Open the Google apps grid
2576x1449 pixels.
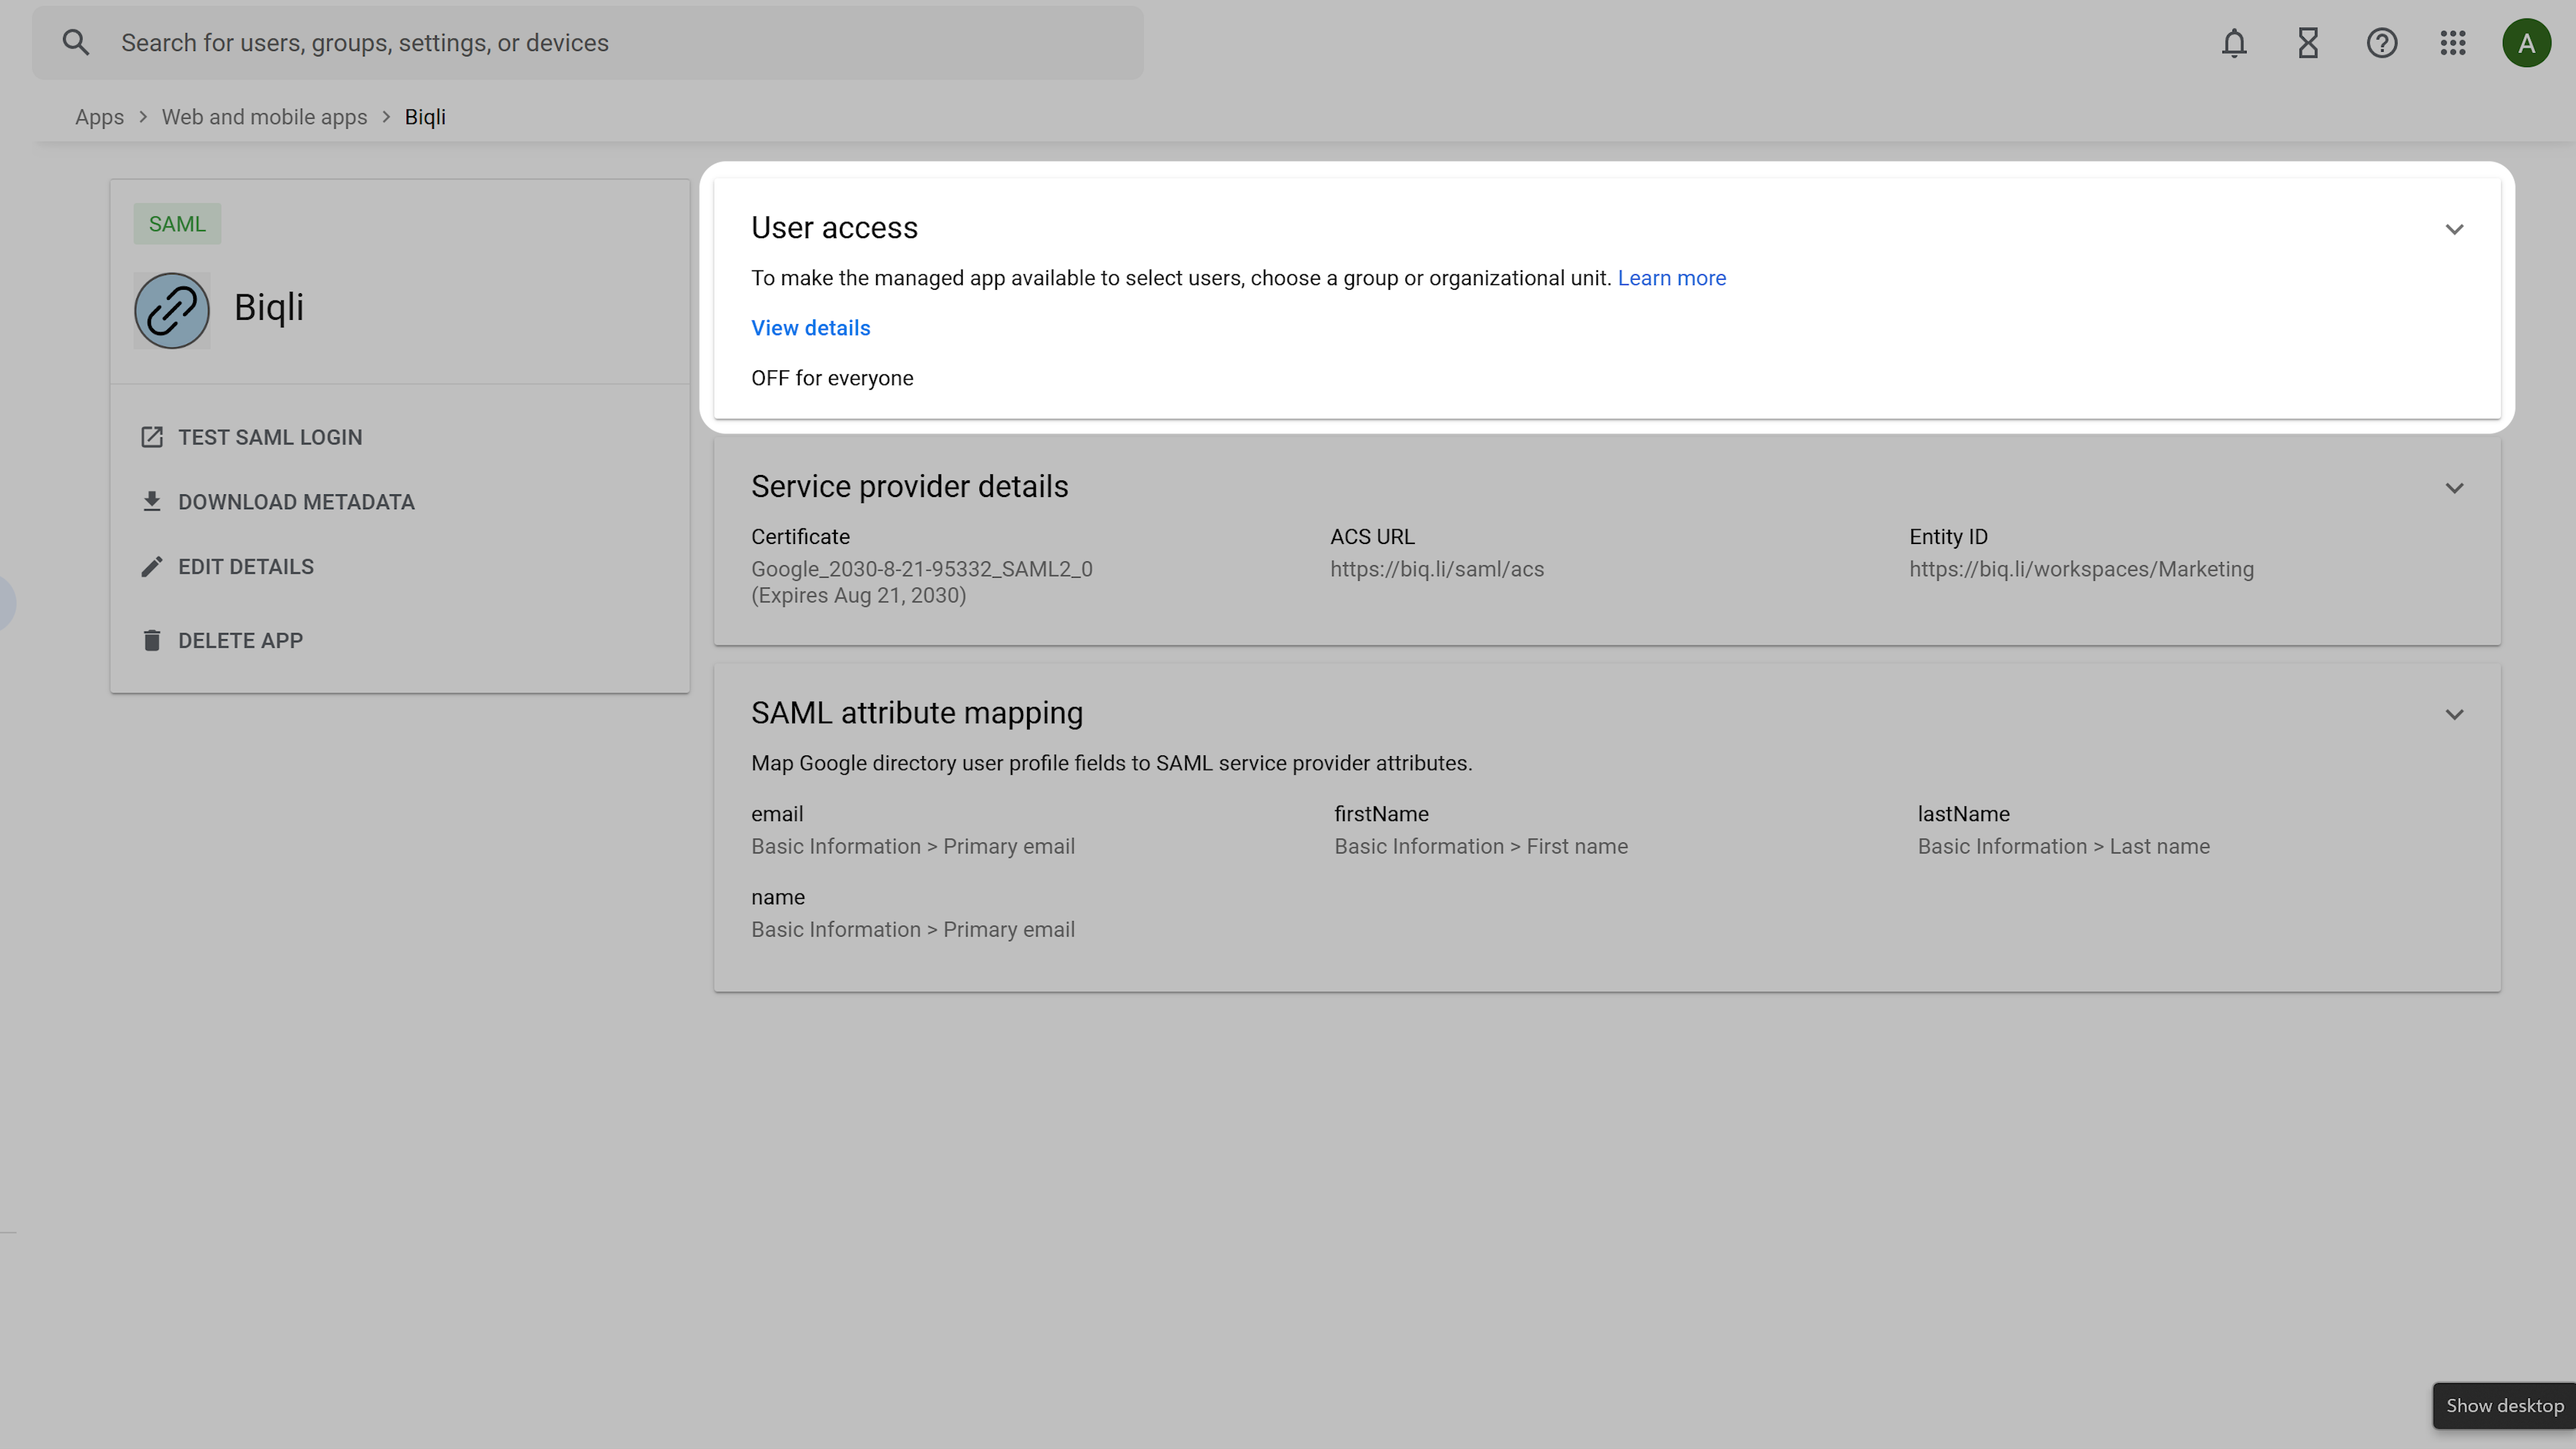[2453, 43]
